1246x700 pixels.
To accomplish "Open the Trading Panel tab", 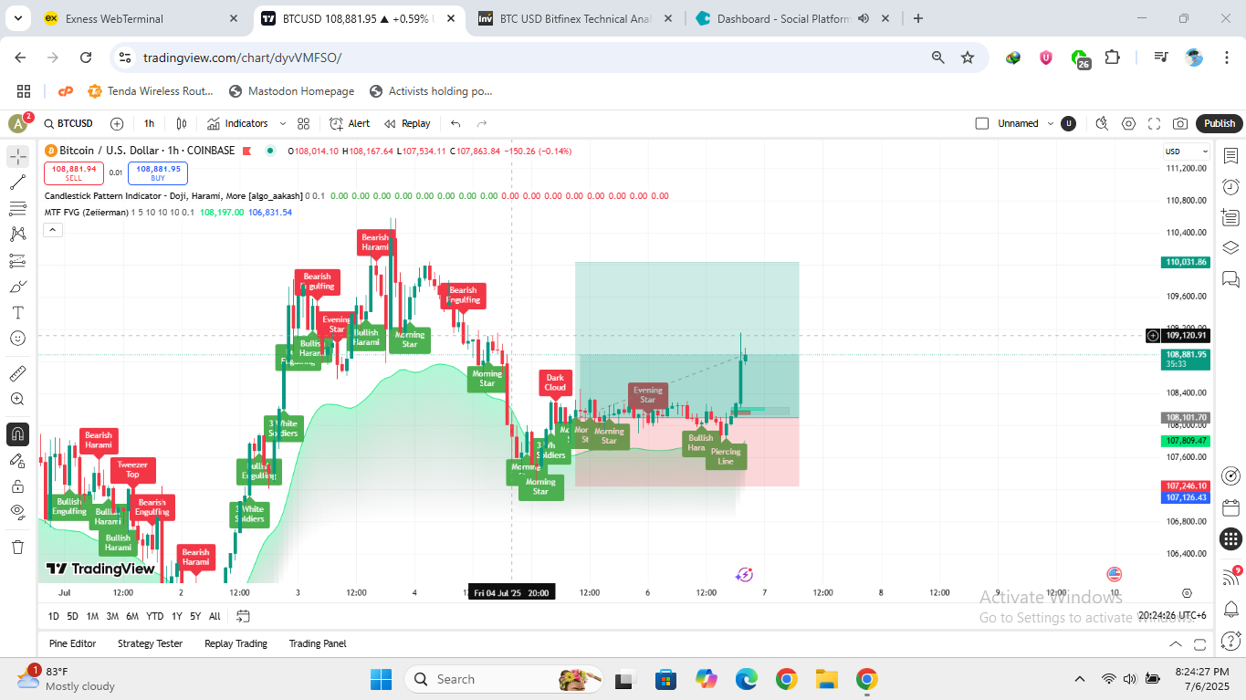I will (318, 643).
